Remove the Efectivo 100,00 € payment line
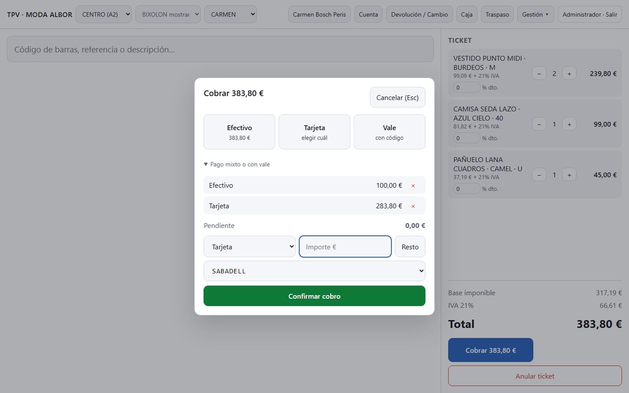 [x=413, y=185]
